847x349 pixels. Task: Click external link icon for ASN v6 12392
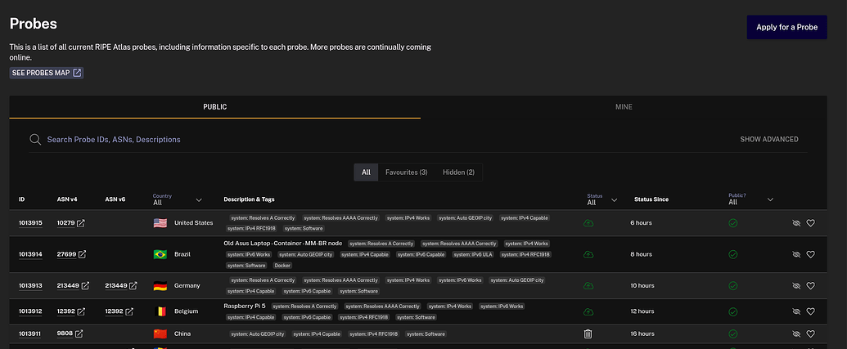(x=129, y=311)
